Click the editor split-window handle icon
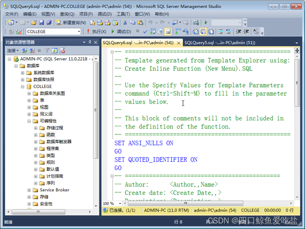305x229 pixels. point(297,51)
